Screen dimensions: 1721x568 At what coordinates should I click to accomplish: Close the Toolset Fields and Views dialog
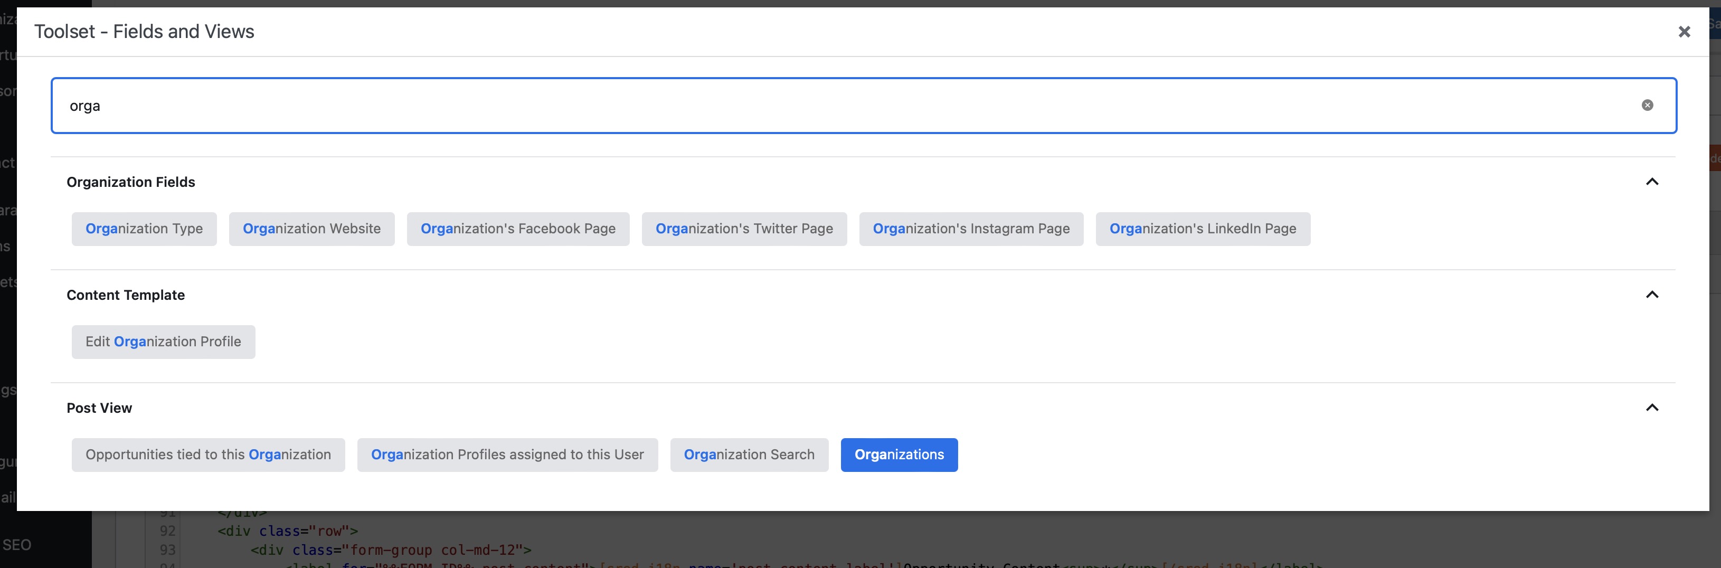coord(1684,31)
